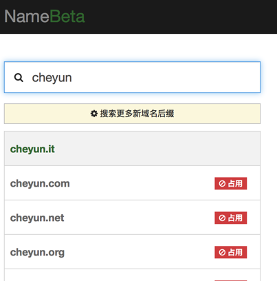Image resolution: width=277 pixels, height=281 pixels.
Task: Click the green Beta part of the logo
Action: tap(67, 17)
